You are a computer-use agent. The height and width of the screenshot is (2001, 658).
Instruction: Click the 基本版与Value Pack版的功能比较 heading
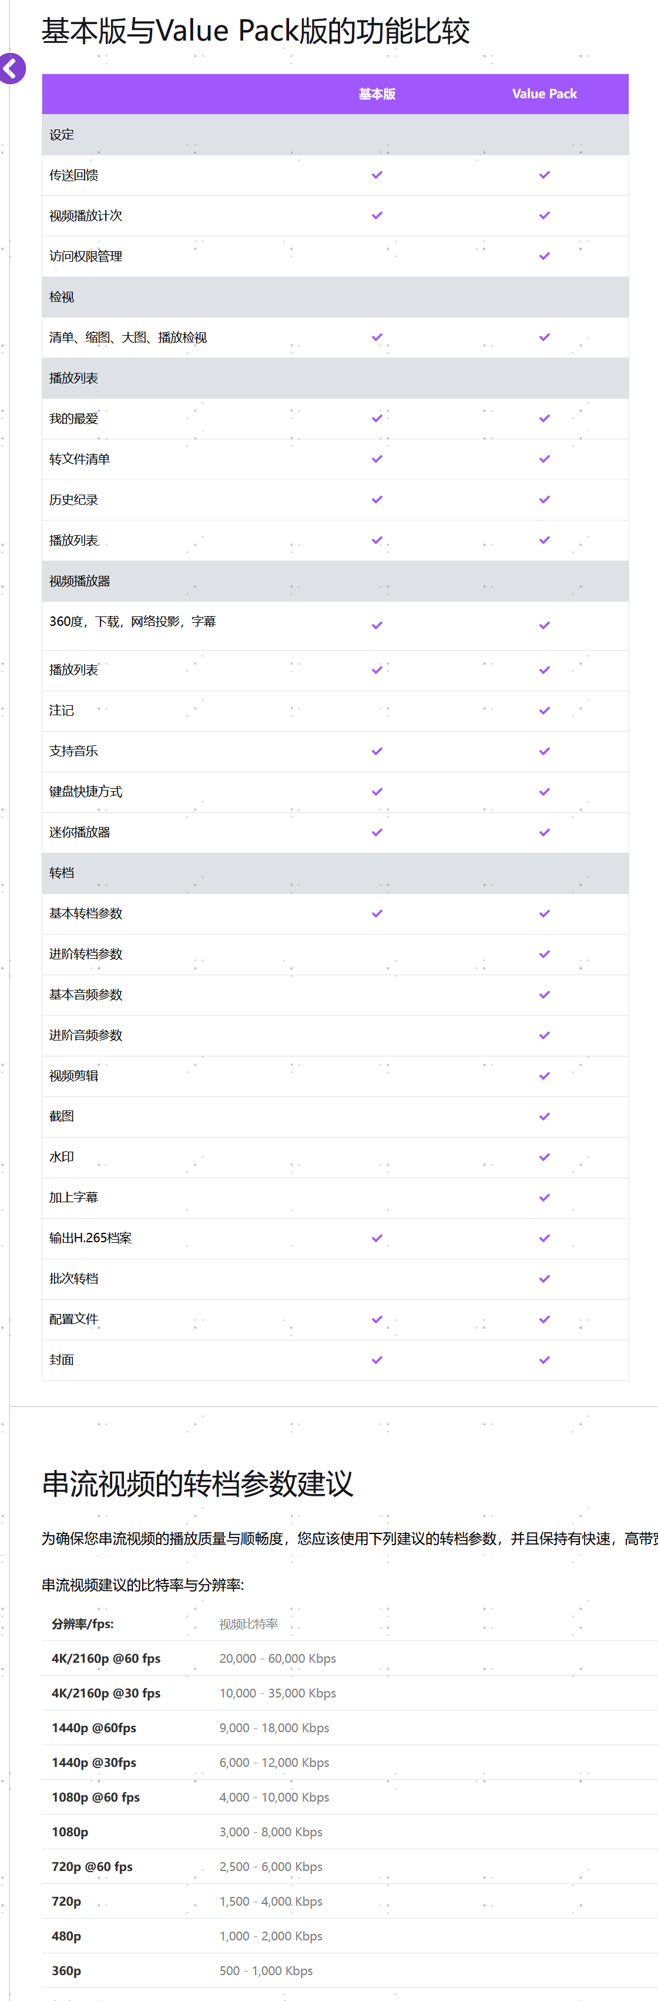tap(256, 31)
